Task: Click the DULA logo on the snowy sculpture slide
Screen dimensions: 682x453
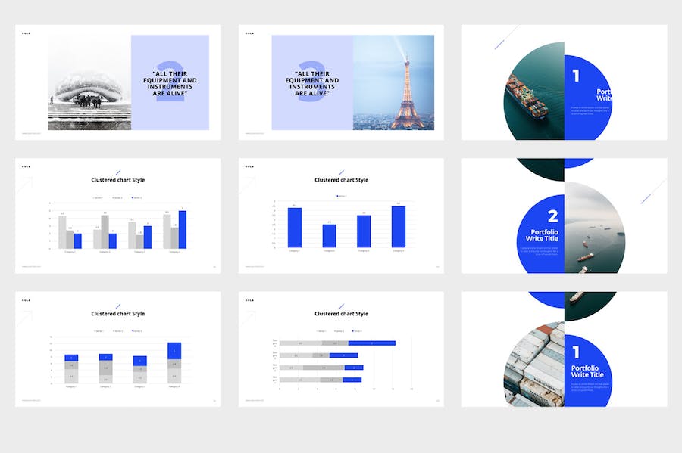Action: click(27, 33)
